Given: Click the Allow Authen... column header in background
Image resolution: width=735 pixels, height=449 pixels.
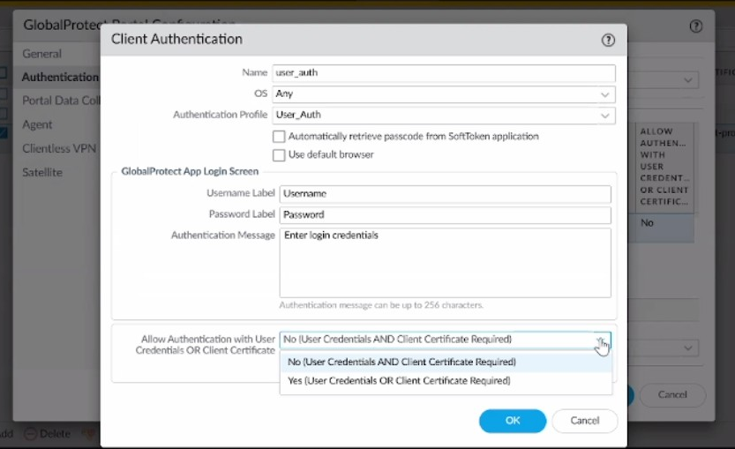Looking at the screenshot, I should [664, 167].
